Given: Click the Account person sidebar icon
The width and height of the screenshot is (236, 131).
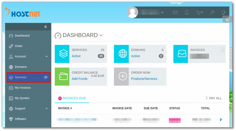Looking at the screenshot, I should (x=11, y=56).
